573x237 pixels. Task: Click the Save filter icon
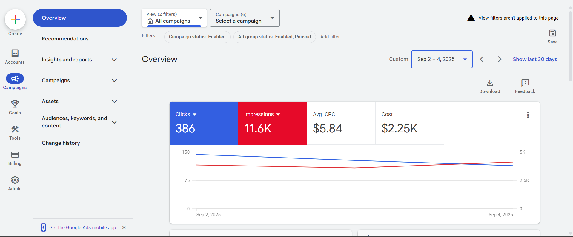click(x=552, y=33)
